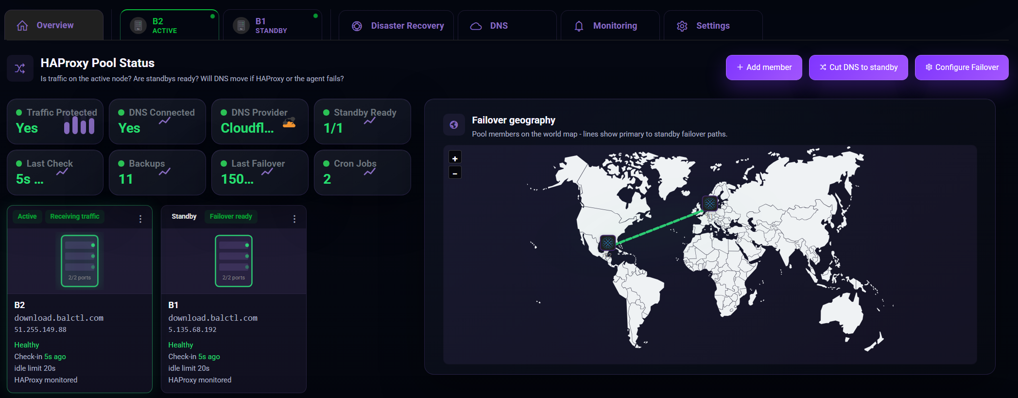The image size is (1018, 398).
Task: Click the Standby badge on B1 card
Action: [x=184, y=216]
